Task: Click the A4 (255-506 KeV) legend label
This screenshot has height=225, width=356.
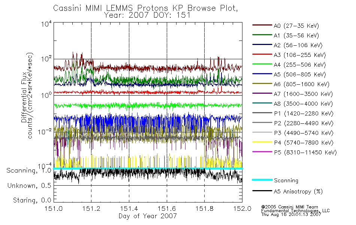Action: click(300, 65)
